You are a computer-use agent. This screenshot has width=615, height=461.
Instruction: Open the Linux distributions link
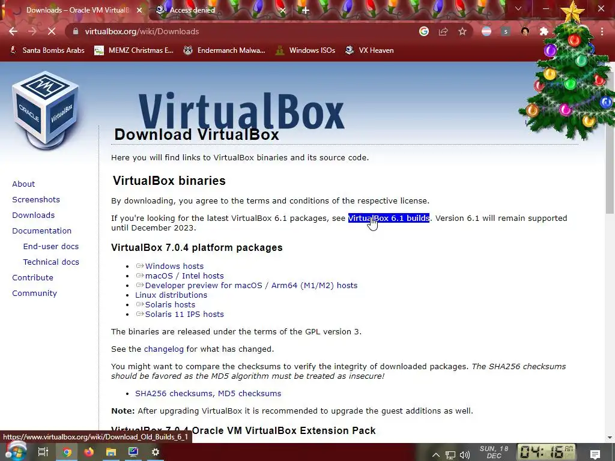coord(171,295)
